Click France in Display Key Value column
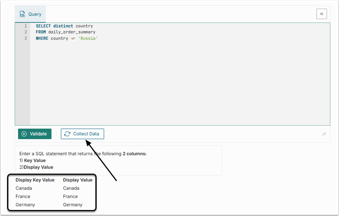This screenshot has width=339, height=216. (23, 196)
